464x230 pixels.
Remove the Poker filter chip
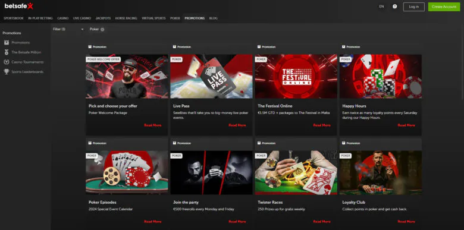tap(102, 30)
